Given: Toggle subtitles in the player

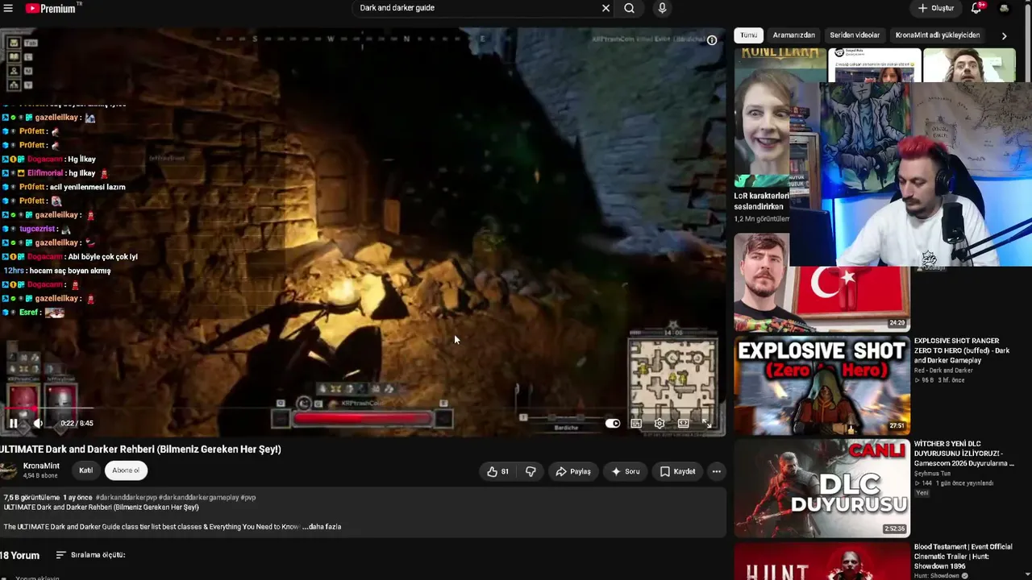Looking at the screenshot, I should [x=636, y=423].
